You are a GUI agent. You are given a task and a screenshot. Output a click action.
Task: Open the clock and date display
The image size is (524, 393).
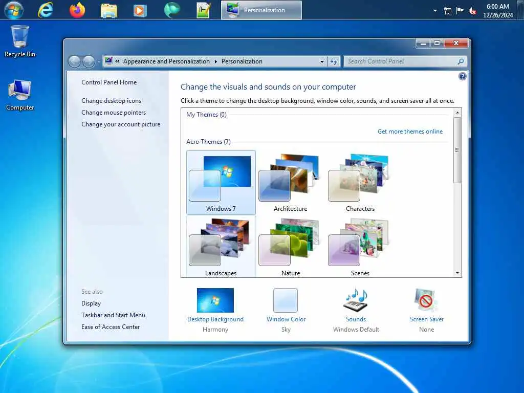(x=498, y=11)
